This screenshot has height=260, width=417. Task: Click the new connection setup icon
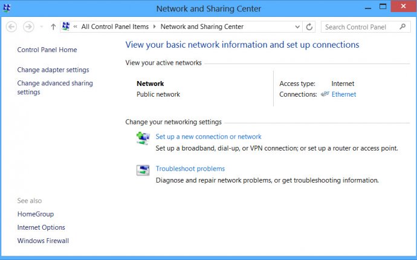pos(143,138)
